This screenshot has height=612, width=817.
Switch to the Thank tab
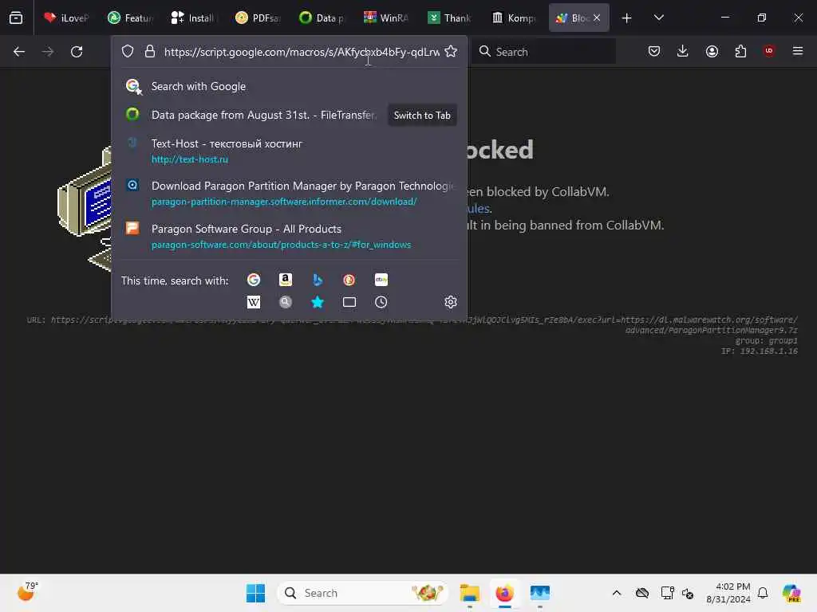click(450, 18)
